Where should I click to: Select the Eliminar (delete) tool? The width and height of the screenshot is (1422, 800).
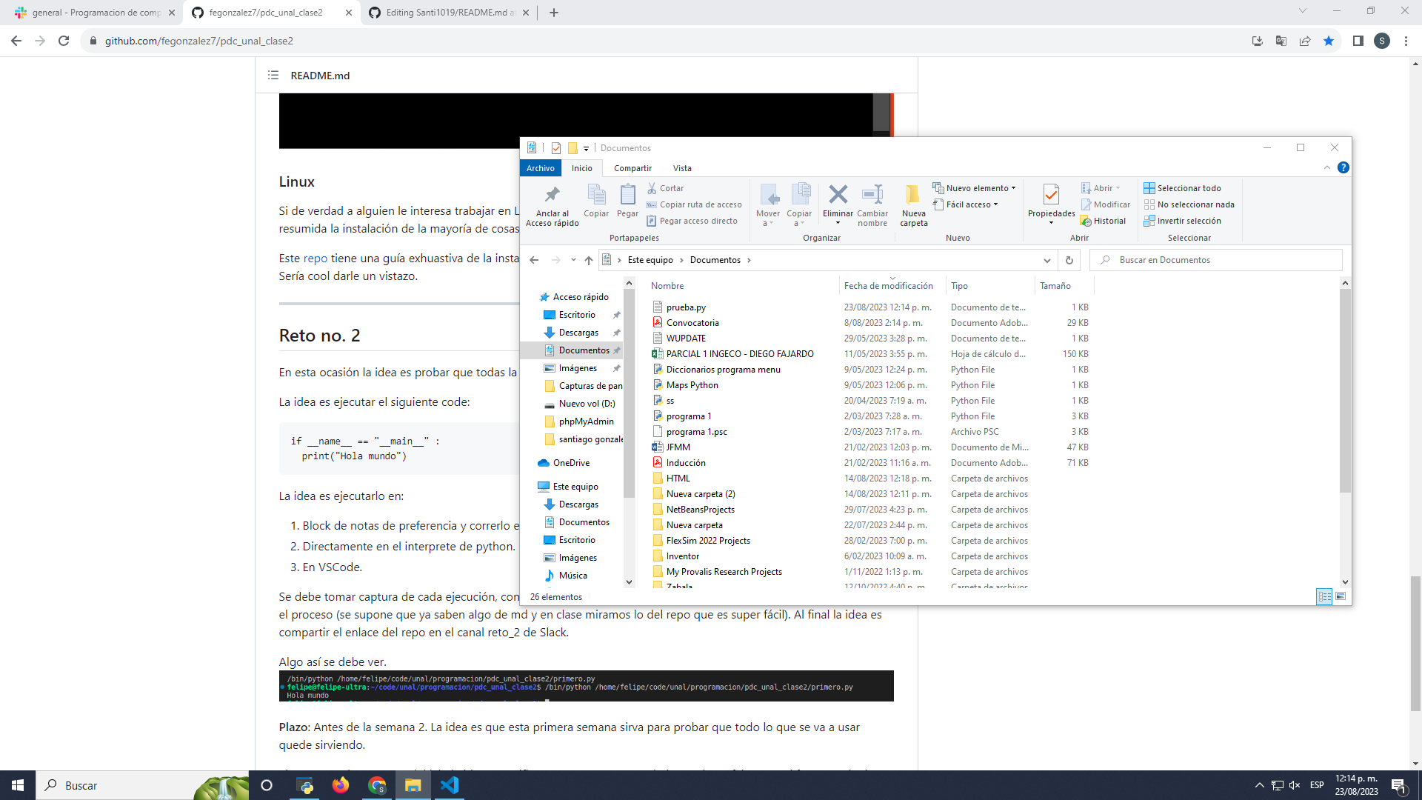point(837,201)
